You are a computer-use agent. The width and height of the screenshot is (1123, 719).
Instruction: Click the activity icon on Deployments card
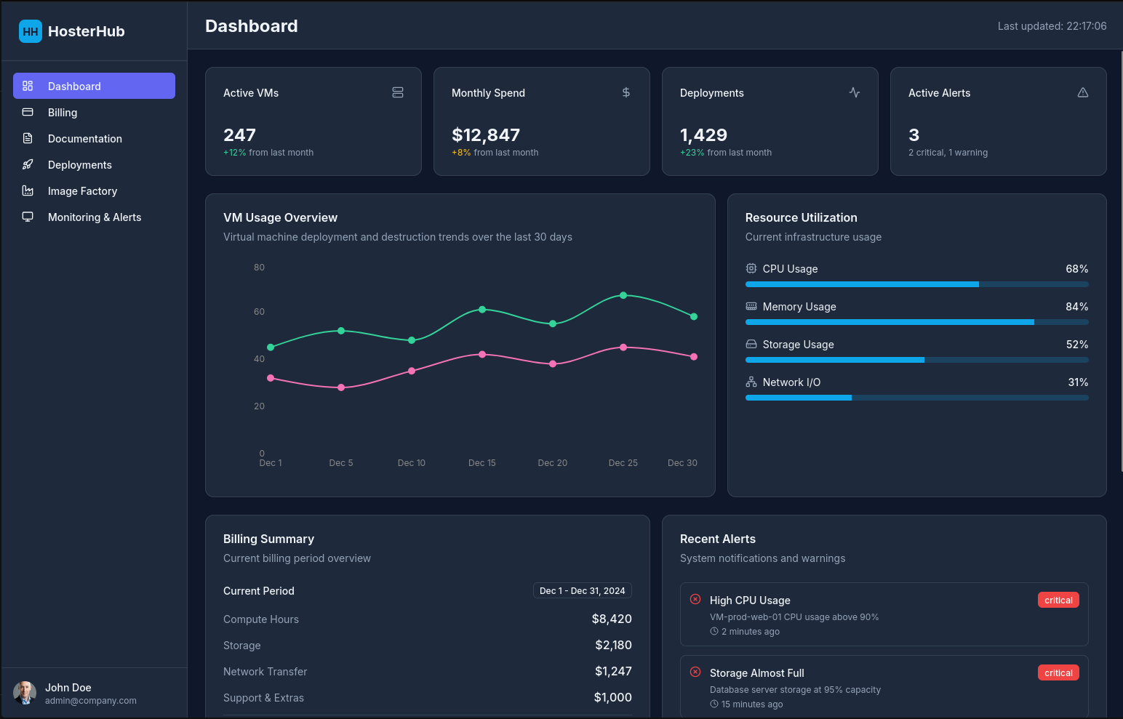point(855,92)
